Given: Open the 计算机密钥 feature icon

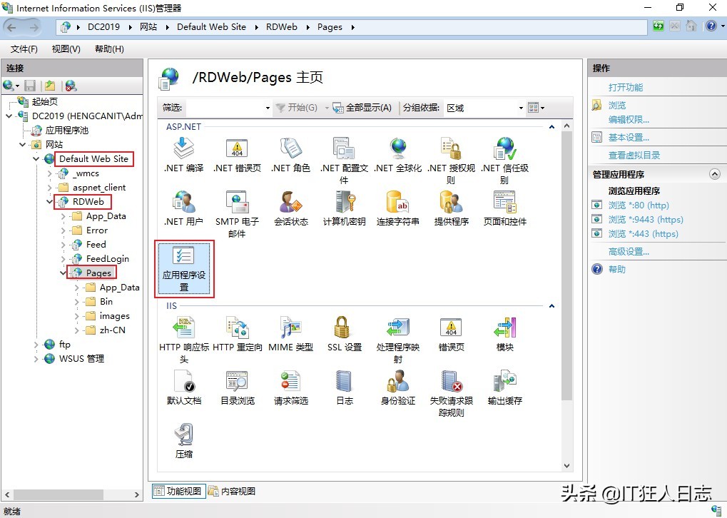Looking at the screenshot, I should [x=344, y=208].
